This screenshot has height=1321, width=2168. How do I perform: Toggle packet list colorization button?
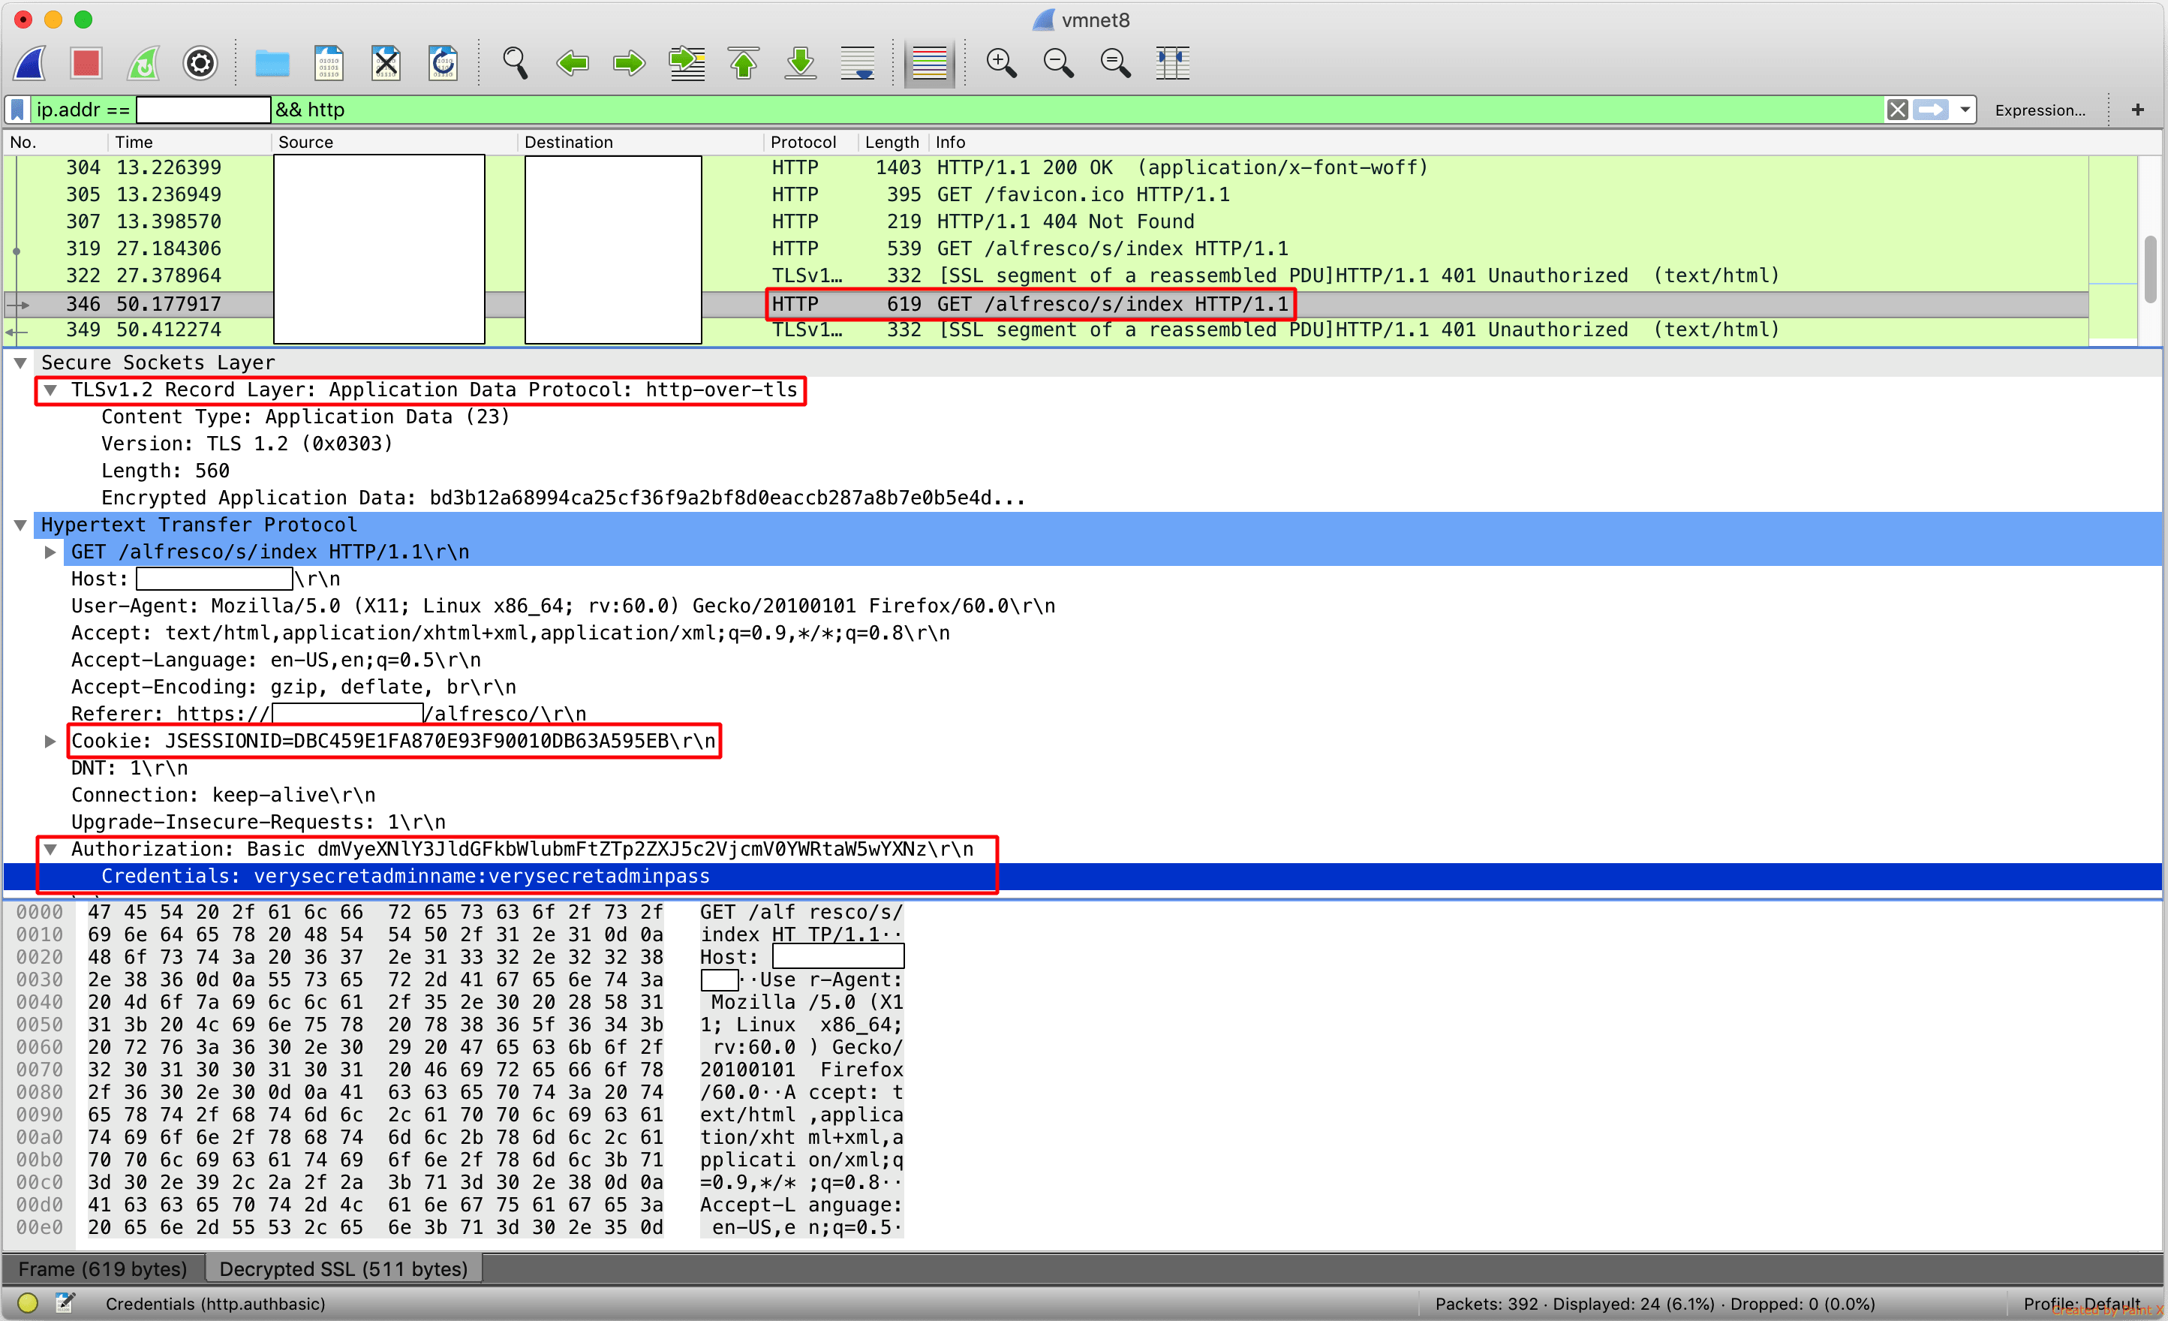coord(929,63)
